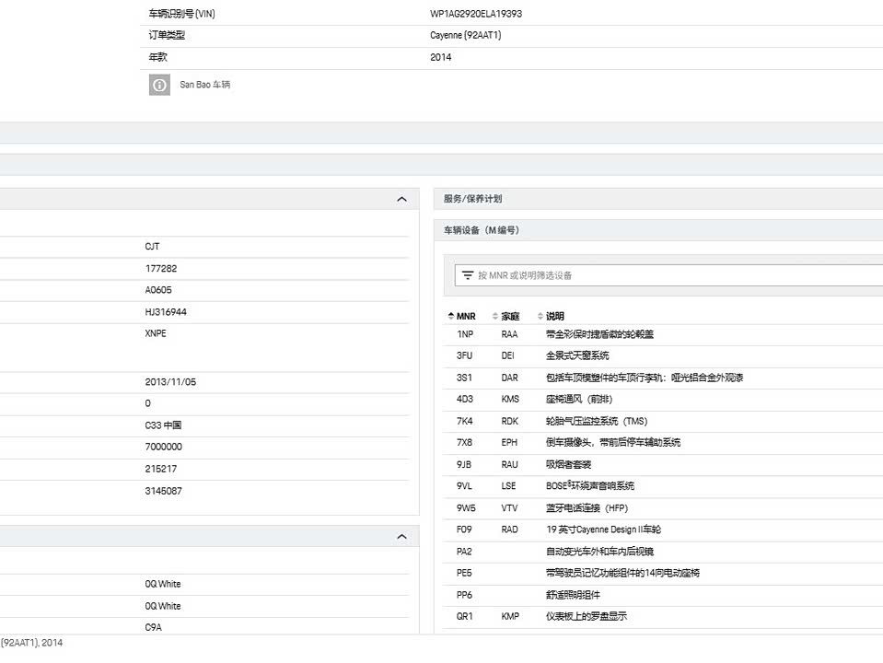Collapse the upper left details panel
The width and height of the screenshot is (883, 663).
[x=401, y=199]
